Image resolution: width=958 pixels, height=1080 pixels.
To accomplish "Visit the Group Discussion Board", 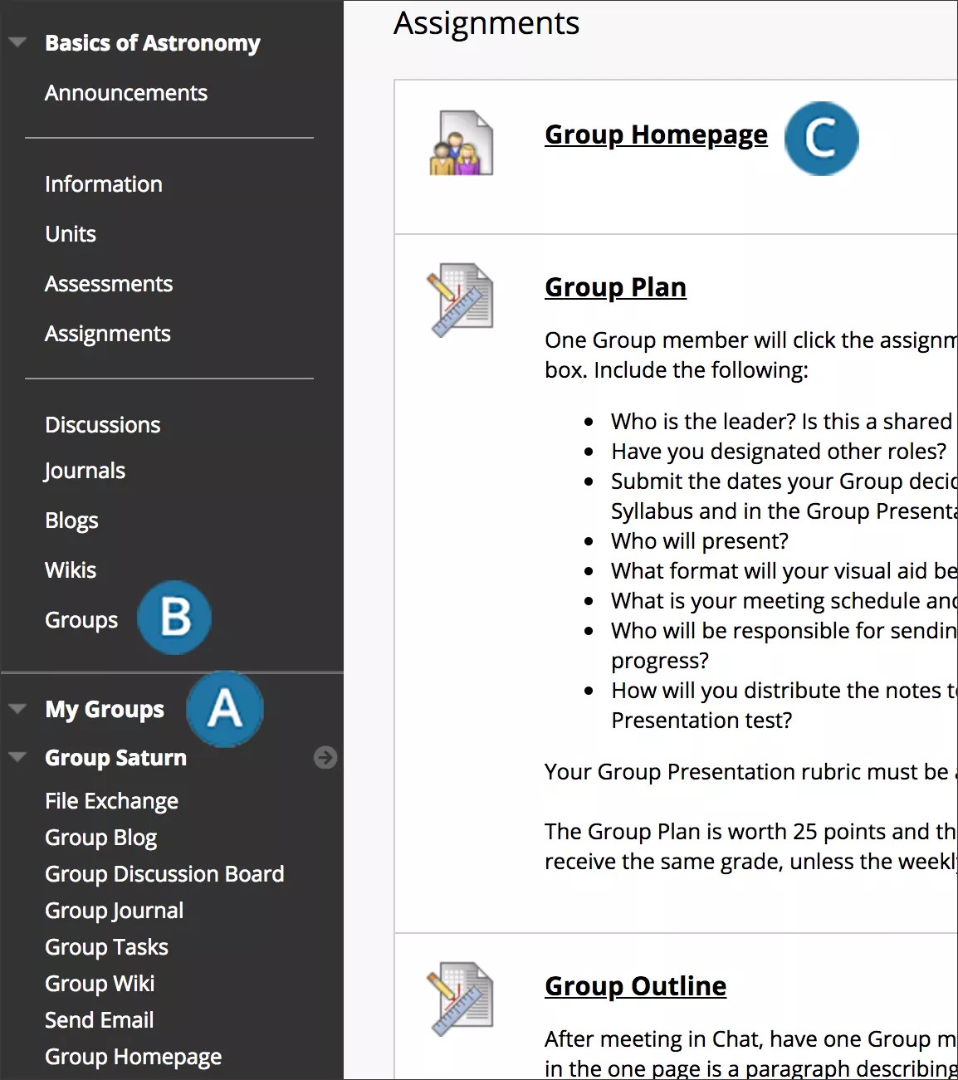I will click(164, 873).
